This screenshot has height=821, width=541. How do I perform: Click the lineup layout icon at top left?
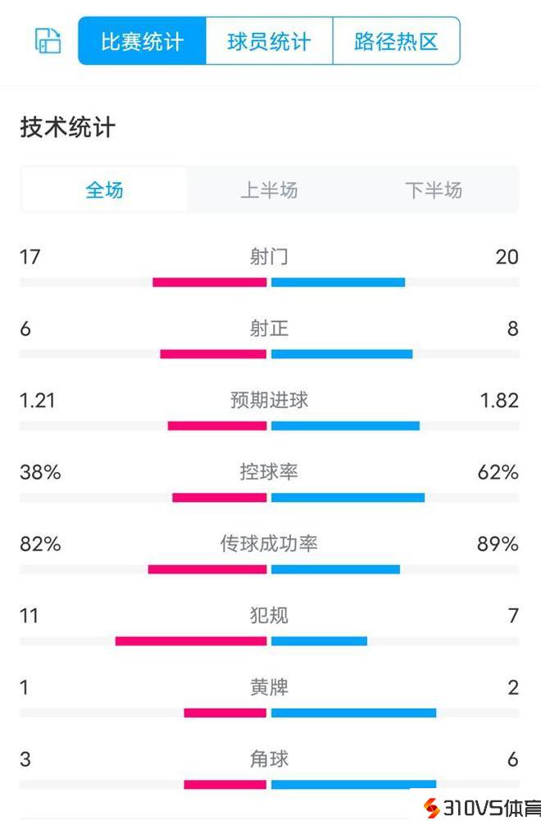48,41
